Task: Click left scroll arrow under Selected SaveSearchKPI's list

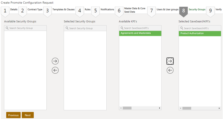Action: 181,108
